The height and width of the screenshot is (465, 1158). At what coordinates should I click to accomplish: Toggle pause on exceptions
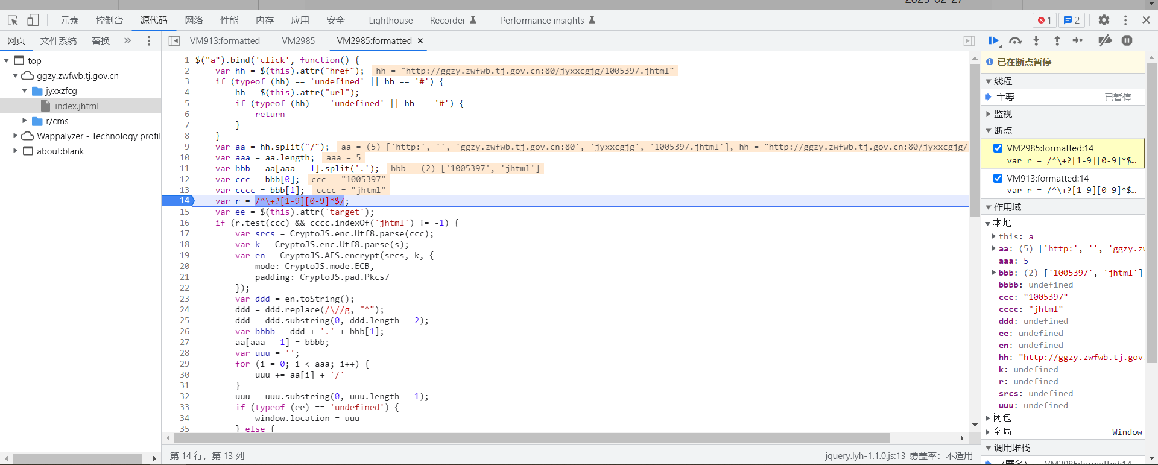click(x=1127, y=41)
